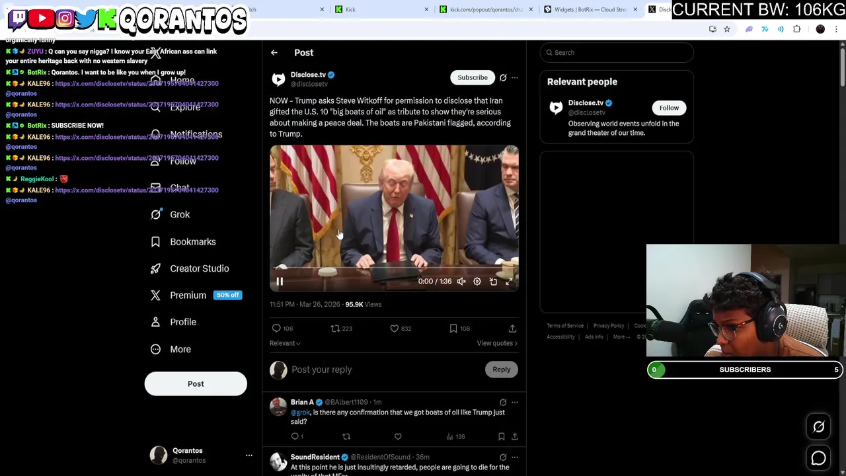
Task: Open View quotes link
Action: tap(497, 343)
